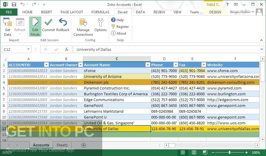Open Fax column filter dropdown
The height and width of the screenshot is (156, 266).
pos(204,65)
